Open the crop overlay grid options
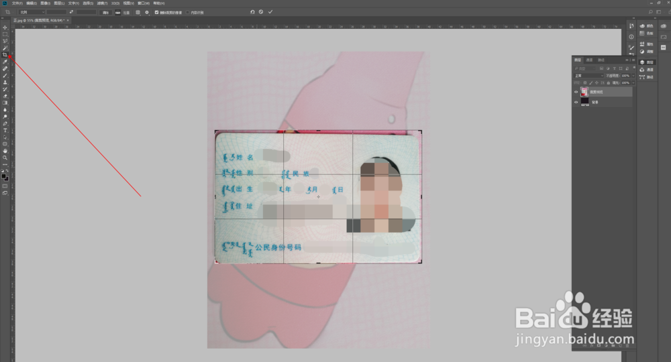 tap(138, 12)
